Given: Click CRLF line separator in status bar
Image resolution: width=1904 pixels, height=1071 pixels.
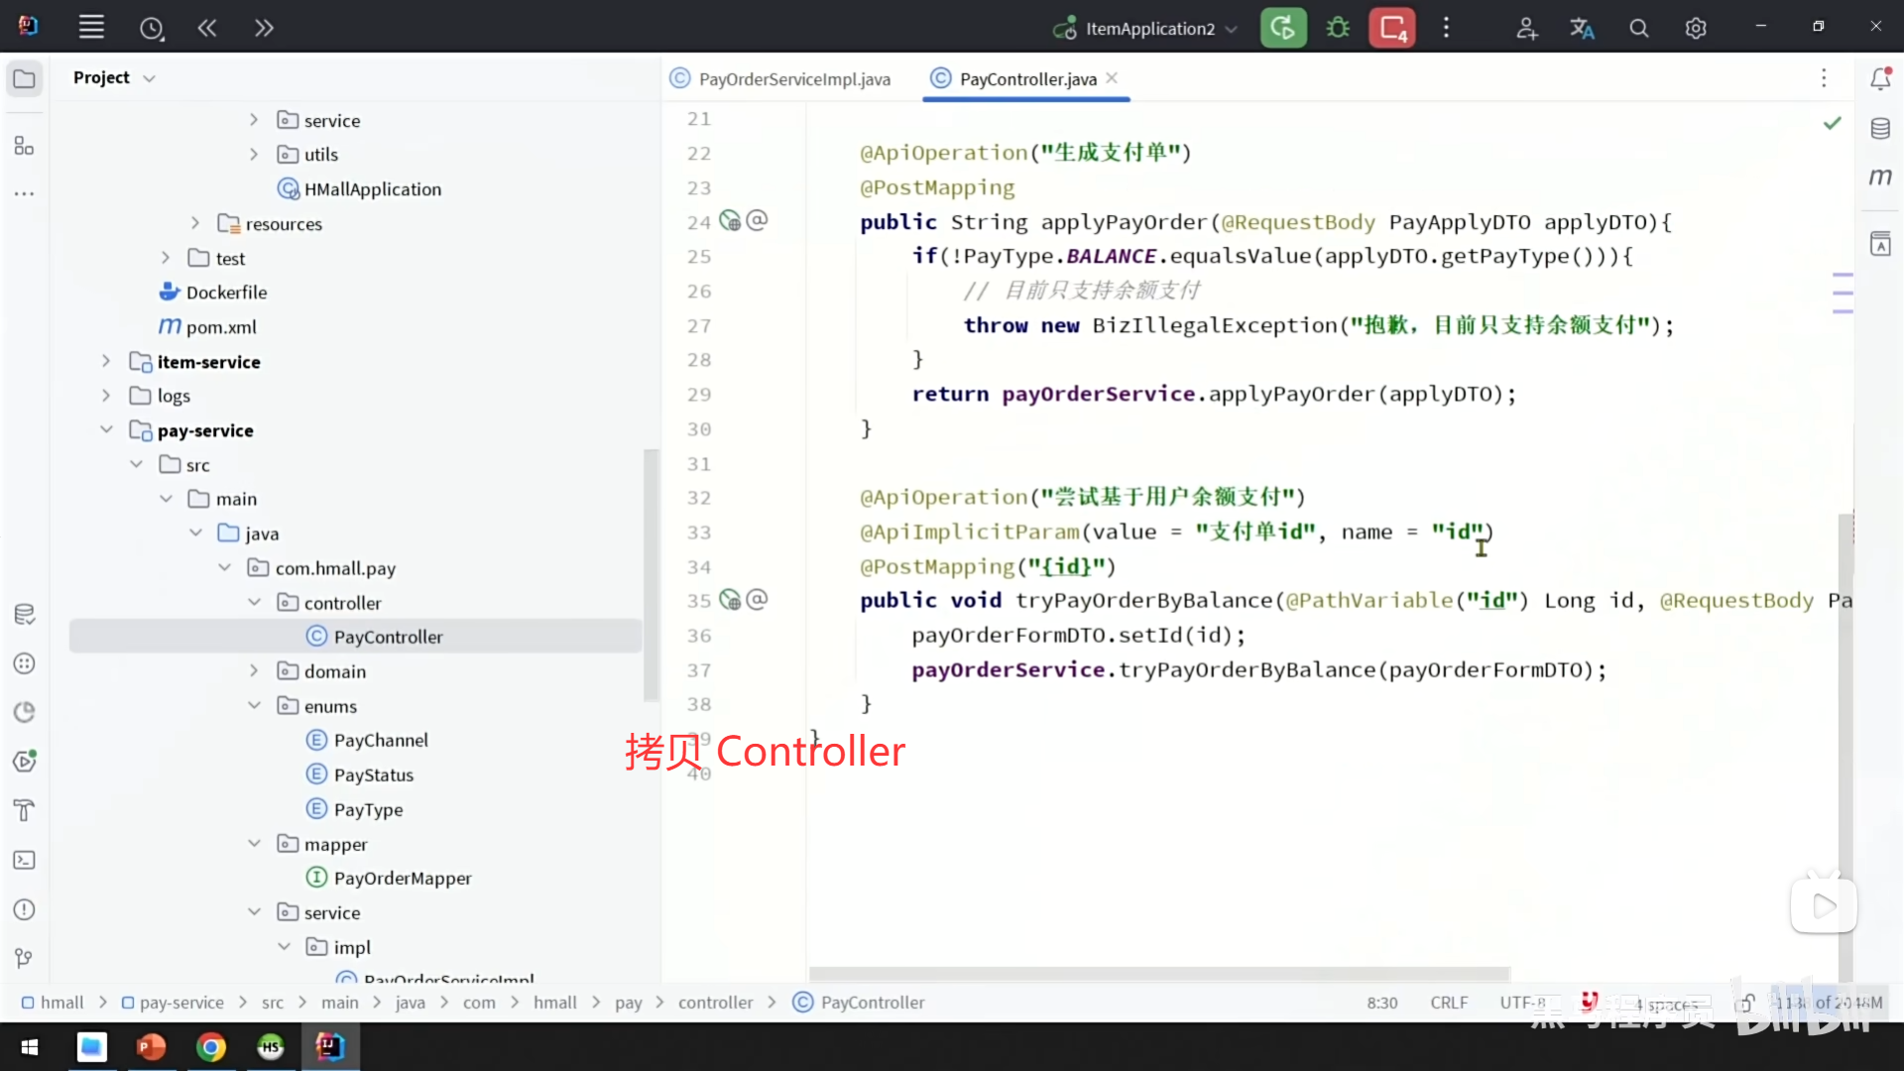Looking at the screenshot, I should coord(1449,1003).
